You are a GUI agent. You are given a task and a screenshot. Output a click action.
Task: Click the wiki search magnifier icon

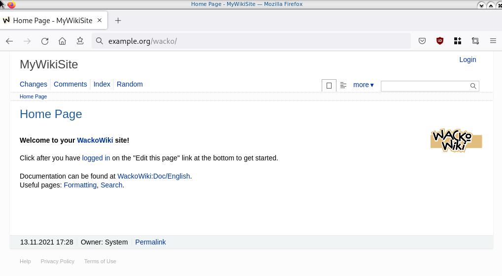pos(473,86)
